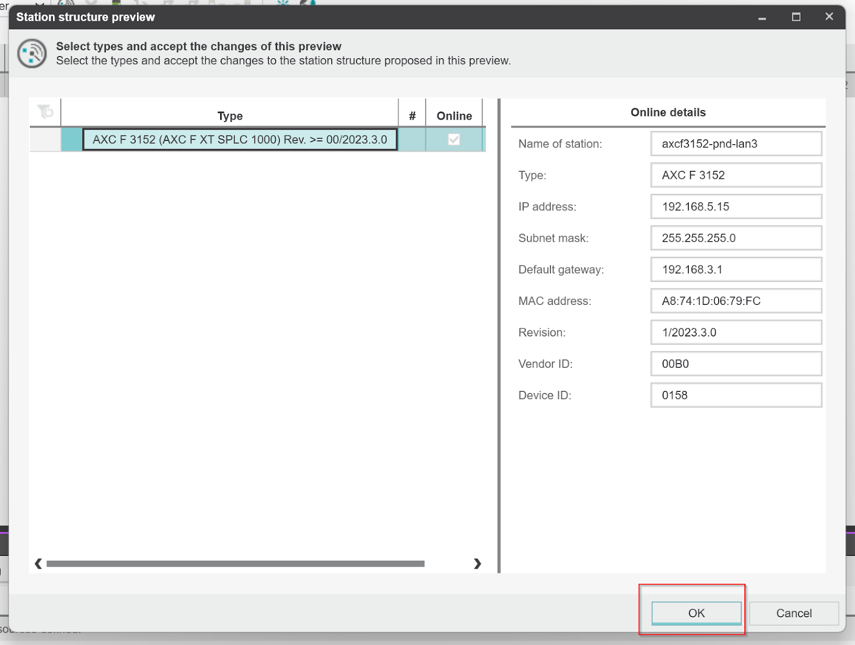Minimize the Station structure preview dialog
The height and width of the screenshot is (645, 855).
(x=762, y=17)
